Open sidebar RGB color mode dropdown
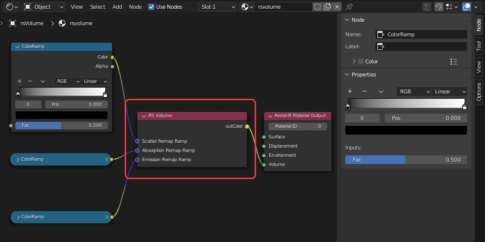485x242 pixels. pyautogui.click(x=414, y=91)
